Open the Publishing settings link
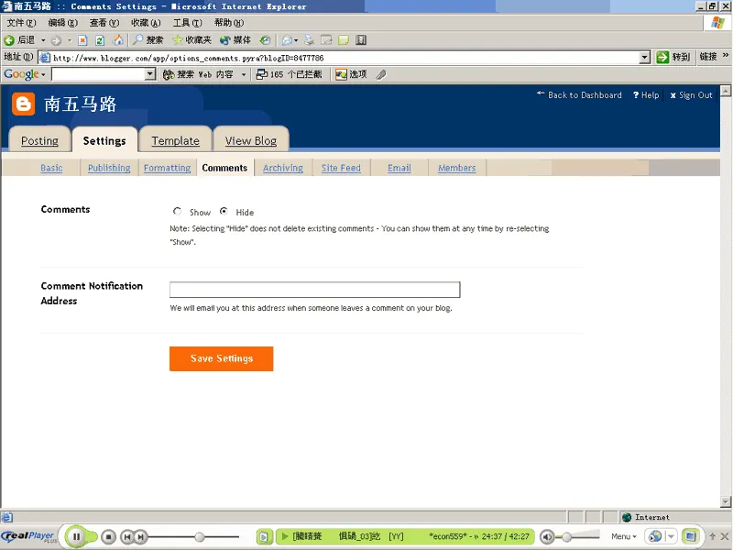 [109, 168]
